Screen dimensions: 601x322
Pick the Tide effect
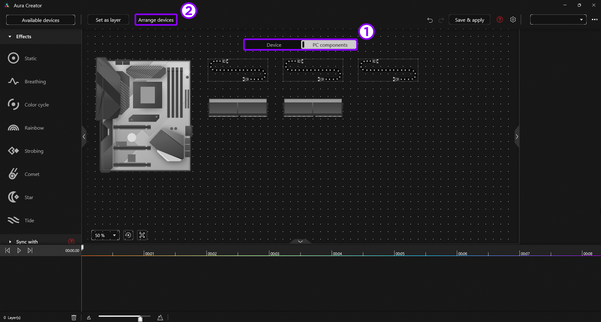pyautogui.click(x=21, y=220)
